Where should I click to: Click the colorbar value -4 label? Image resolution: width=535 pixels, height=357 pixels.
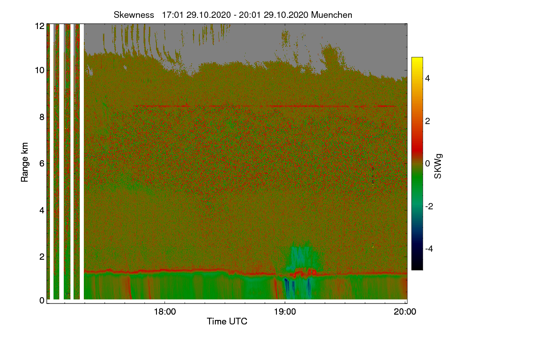[x=429, y=249]
